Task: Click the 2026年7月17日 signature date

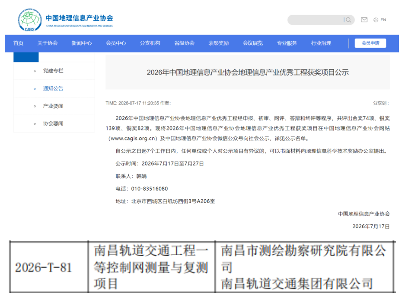Action: [x=371, y=227]
